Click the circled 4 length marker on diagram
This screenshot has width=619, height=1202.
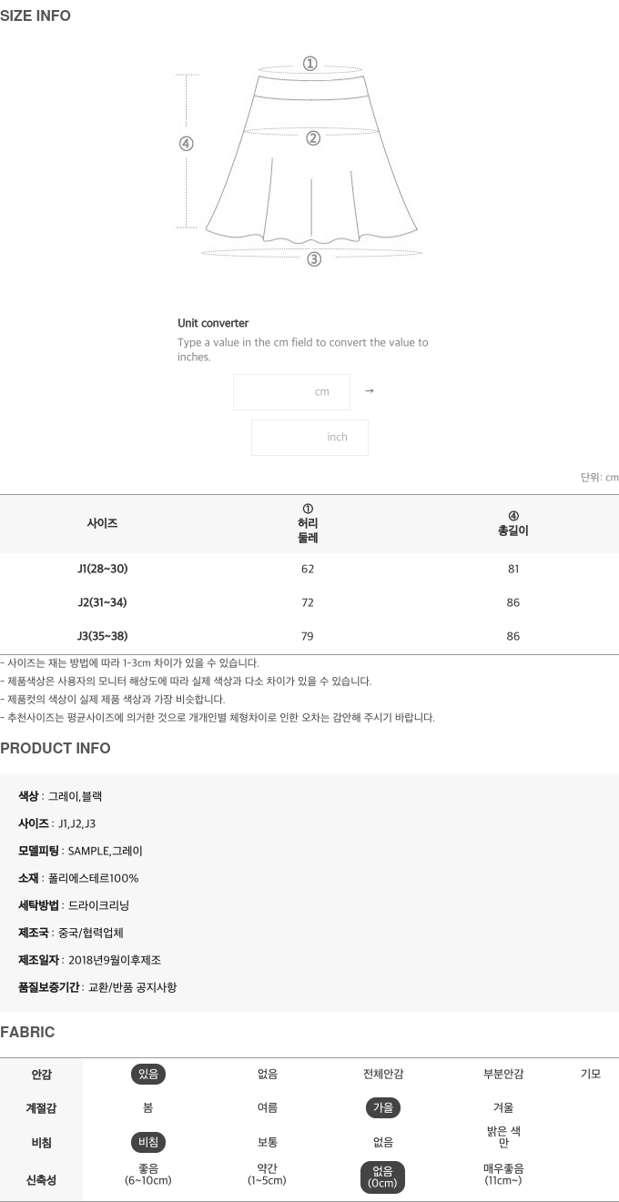coord(187,144)
